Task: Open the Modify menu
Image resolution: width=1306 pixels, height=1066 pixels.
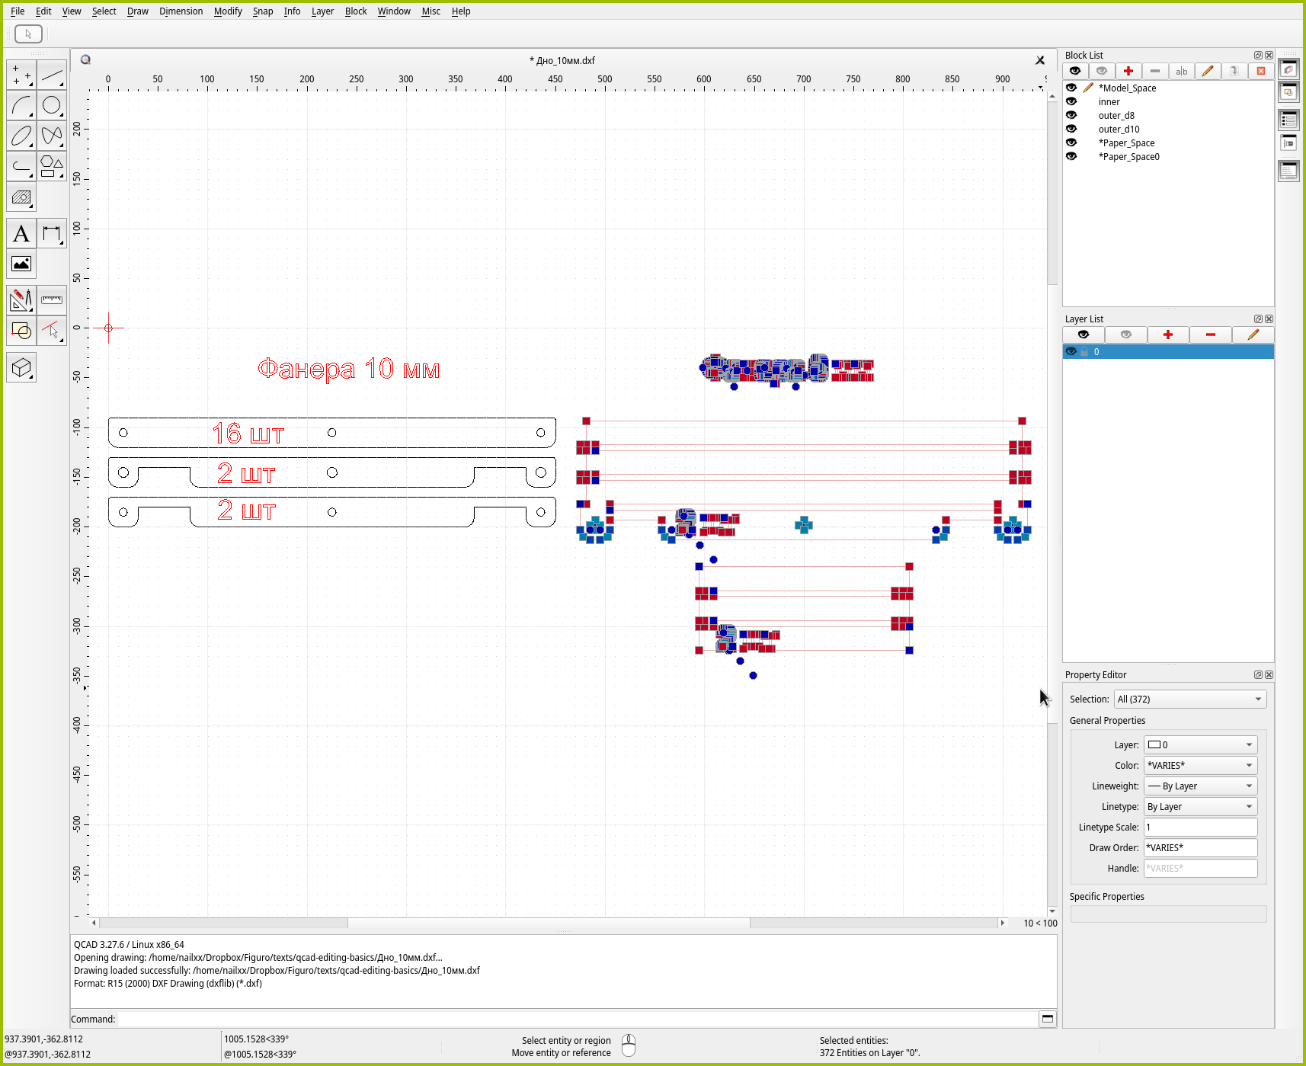Action: pyautogui.click(x=227, y=11)
